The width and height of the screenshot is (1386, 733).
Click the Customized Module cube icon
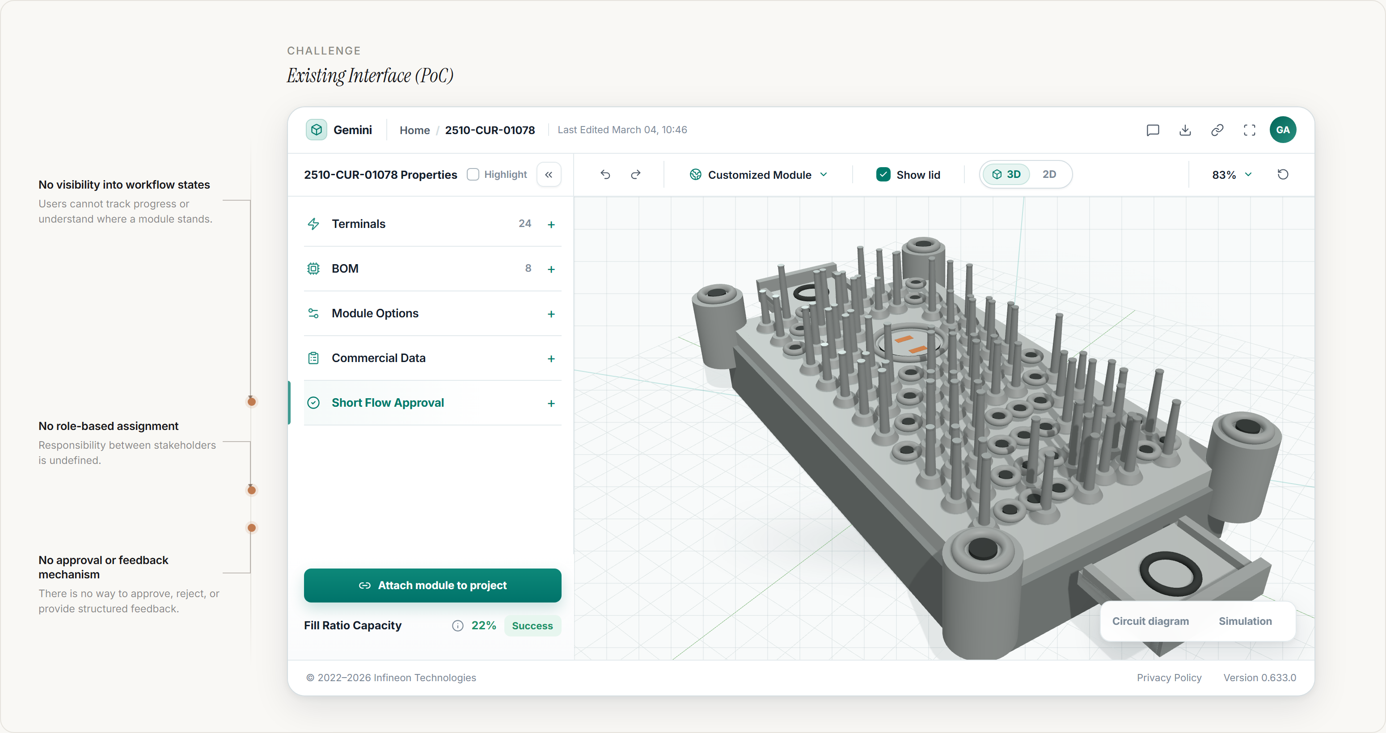coord(695,174)
